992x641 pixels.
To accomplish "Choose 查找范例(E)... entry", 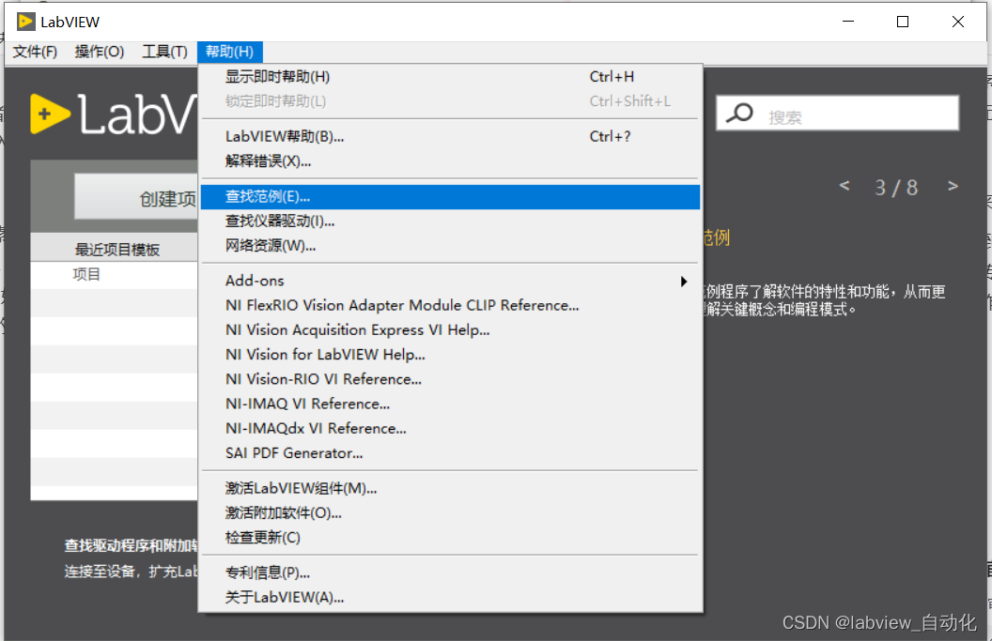I will pos(451,196).
